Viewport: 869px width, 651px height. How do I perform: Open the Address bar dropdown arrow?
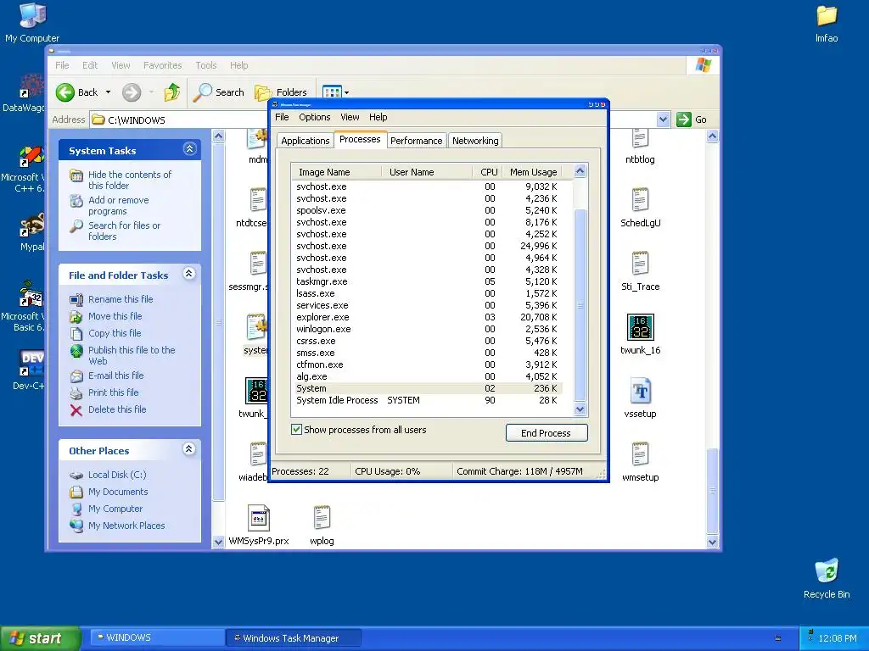(x=662, y=120)
